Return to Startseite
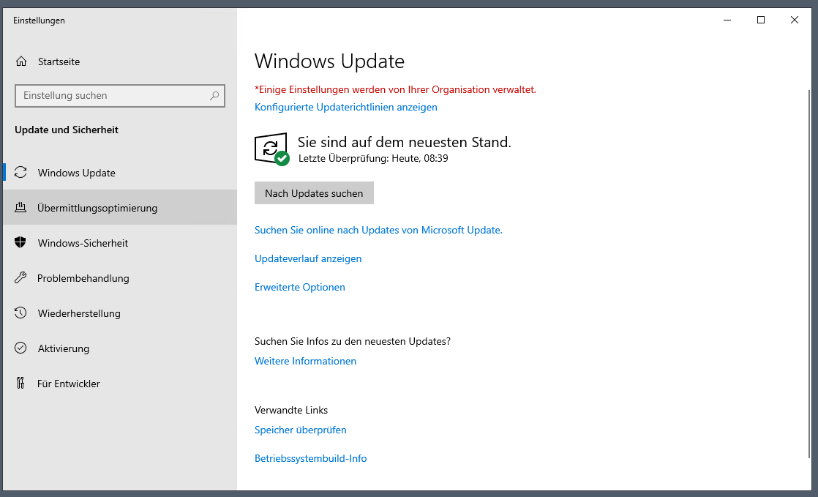This screenshot has width=818, height=497. (120, 61)
